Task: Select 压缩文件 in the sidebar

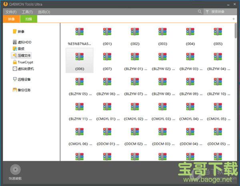Action: click(22, 56)
